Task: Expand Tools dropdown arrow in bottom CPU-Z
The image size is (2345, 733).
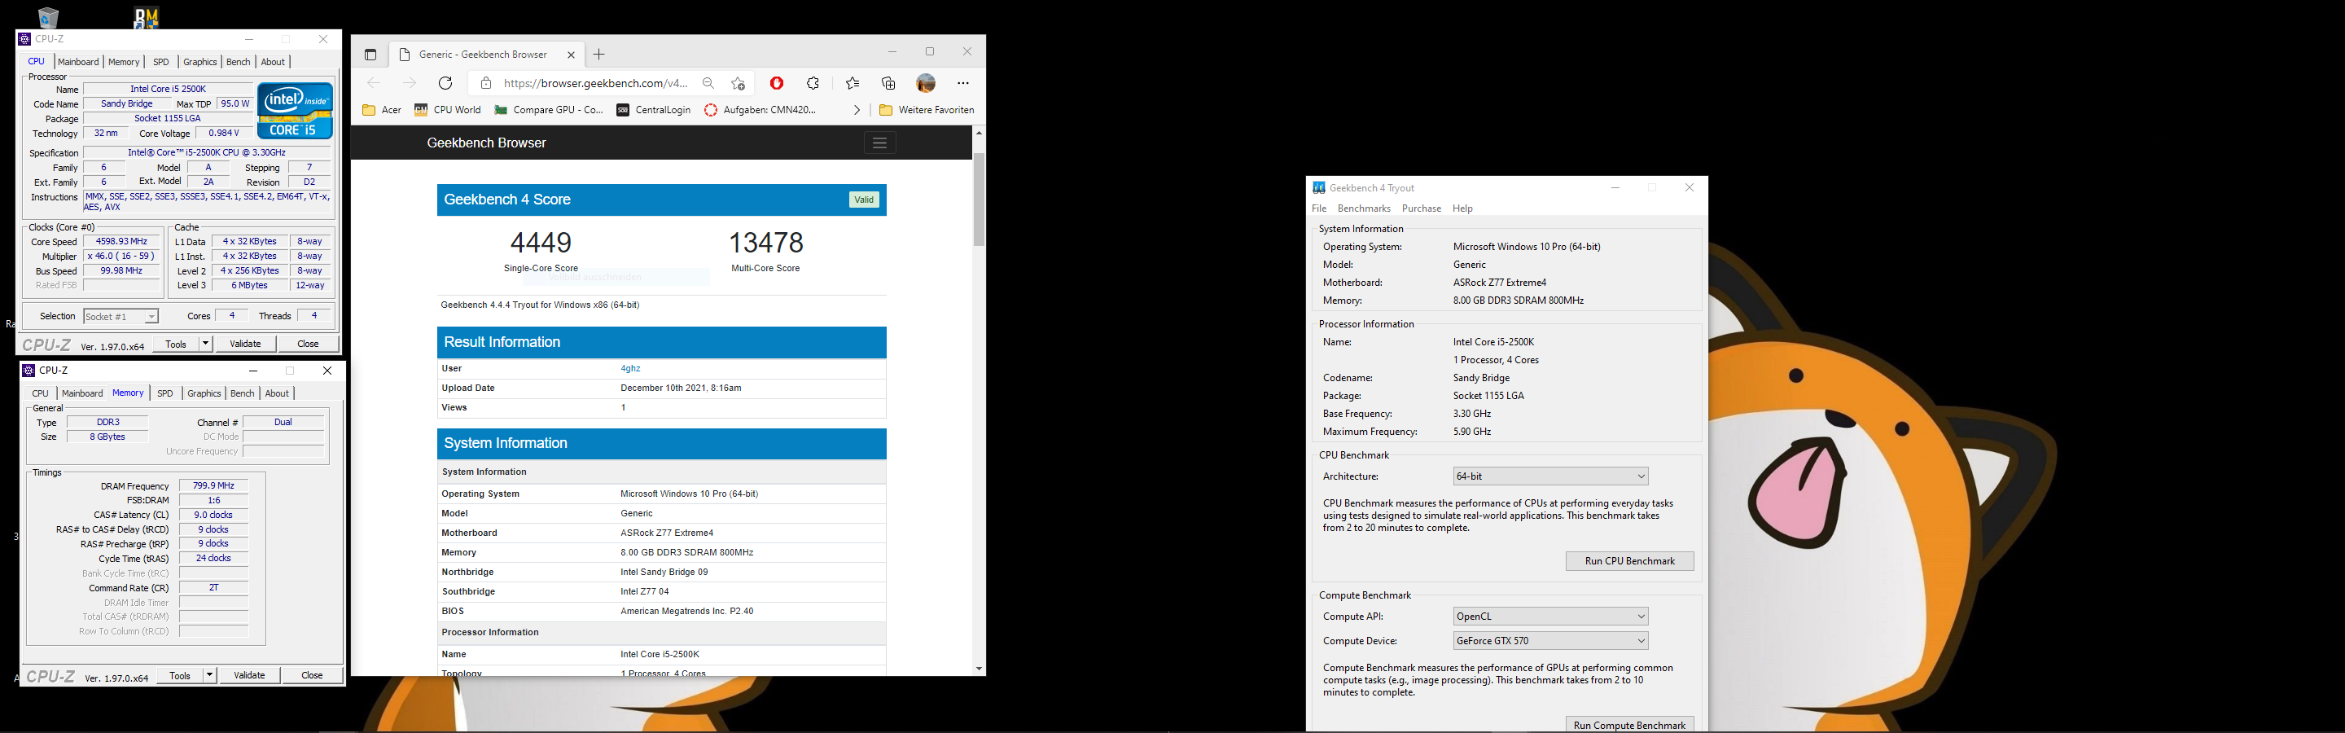Action: pos(210,674)
